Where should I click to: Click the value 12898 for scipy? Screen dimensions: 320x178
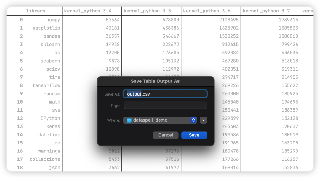113,69
